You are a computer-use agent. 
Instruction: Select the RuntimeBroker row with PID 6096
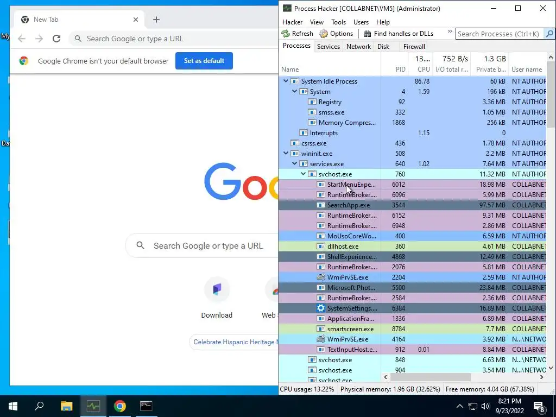413,195
